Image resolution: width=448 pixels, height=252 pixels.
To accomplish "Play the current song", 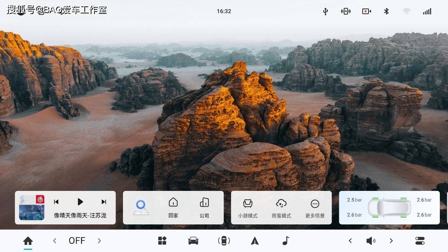I will click(x=80, y=202).
